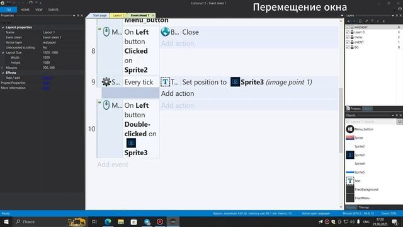Click the Browser globe icon in event 8
403x227 pixels.
pyautogui.click(x=165, y=32)
